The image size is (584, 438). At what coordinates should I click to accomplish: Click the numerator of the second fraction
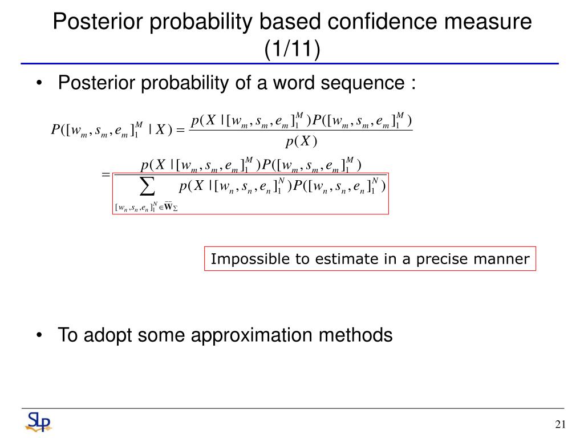(251, 165)
